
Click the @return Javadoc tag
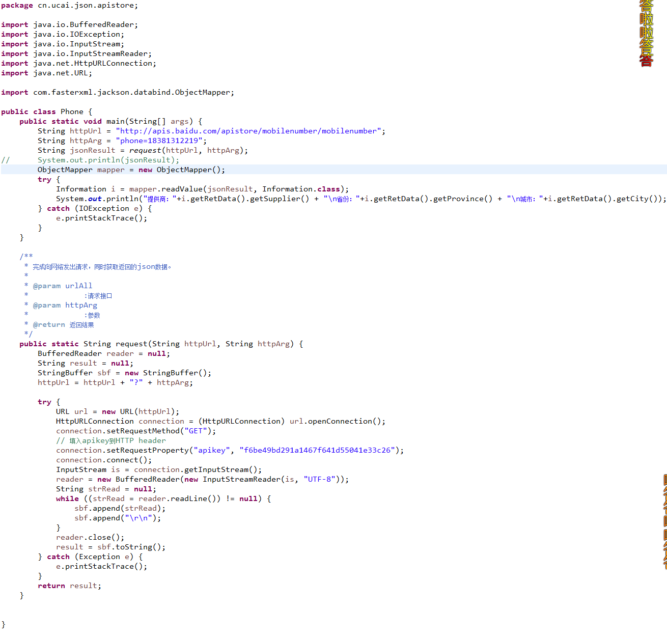49,324
